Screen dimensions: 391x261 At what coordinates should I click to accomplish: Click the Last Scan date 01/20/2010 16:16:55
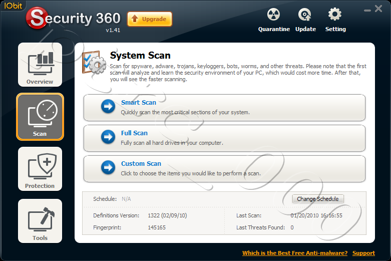pyautogui.click(x=316, y=215)
